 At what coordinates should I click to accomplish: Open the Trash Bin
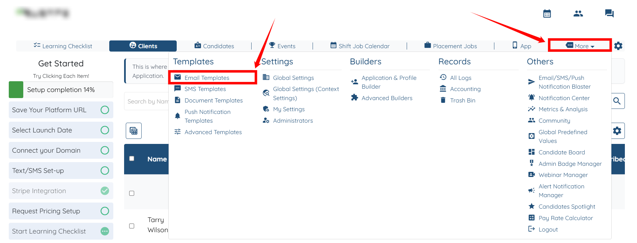tap(463, 100)
